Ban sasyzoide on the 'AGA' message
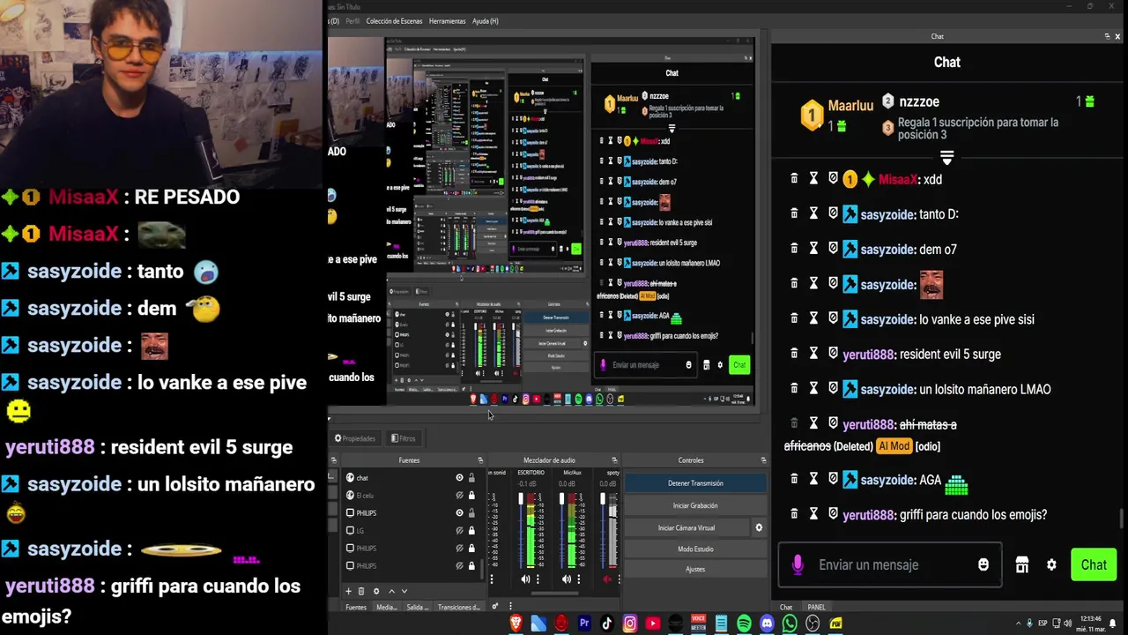 click(x=833, y=479)
